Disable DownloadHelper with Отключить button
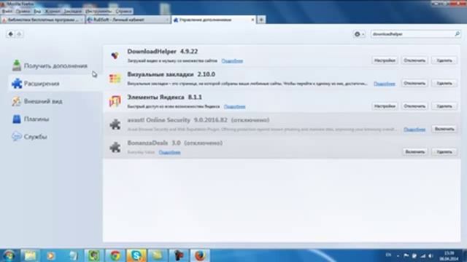The image size is (467, 262). tap(414, 60)
